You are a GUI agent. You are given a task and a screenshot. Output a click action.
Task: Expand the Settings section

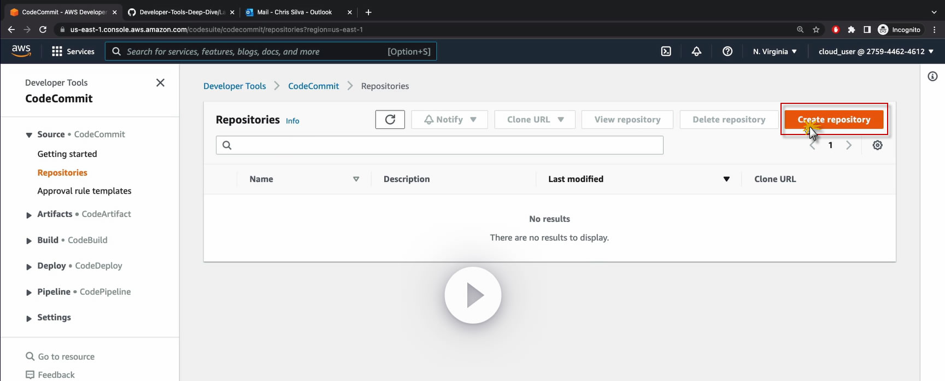pyautogui.click(x=29, y=318)
